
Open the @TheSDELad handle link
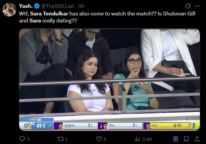click(57, 6)
